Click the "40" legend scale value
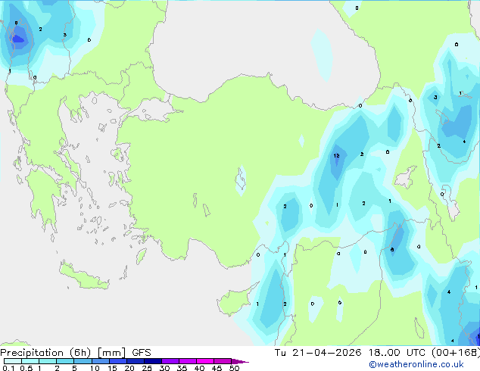The width and height of the screenshot is (480, 371). click(199, 368)
